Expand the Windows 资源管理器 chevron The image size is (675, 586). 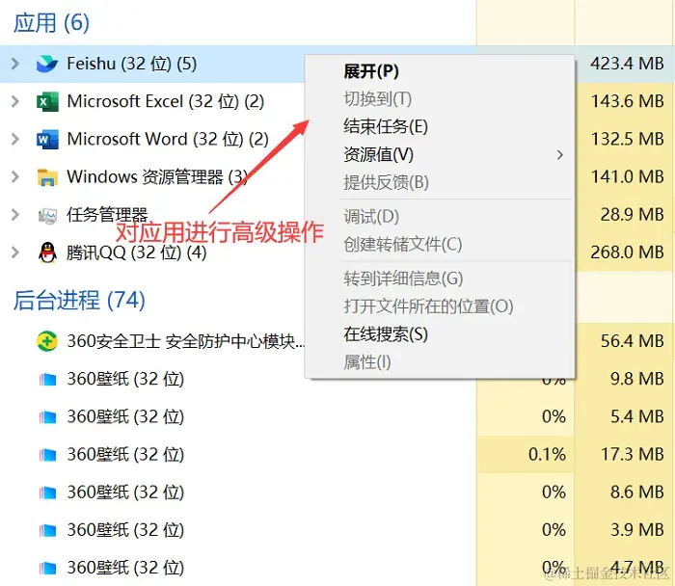pyautogui.click(x=15, y=176)
